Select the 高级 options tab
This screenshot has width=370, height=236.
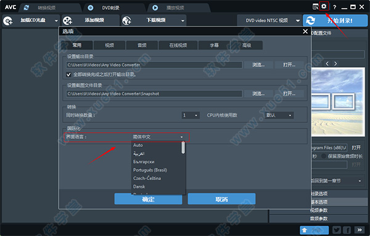point(247,45)
